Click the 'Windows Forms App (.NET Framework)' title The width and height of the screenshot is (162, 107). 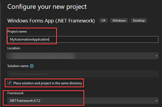pos(51,21)
